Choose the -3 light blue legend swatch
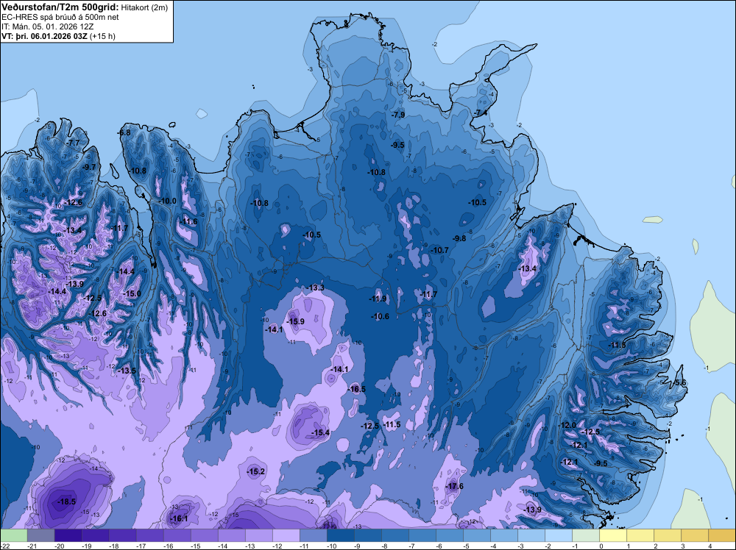Image resolution: width=736 pixels, height=550 pixels. click(x=531, y=535)
